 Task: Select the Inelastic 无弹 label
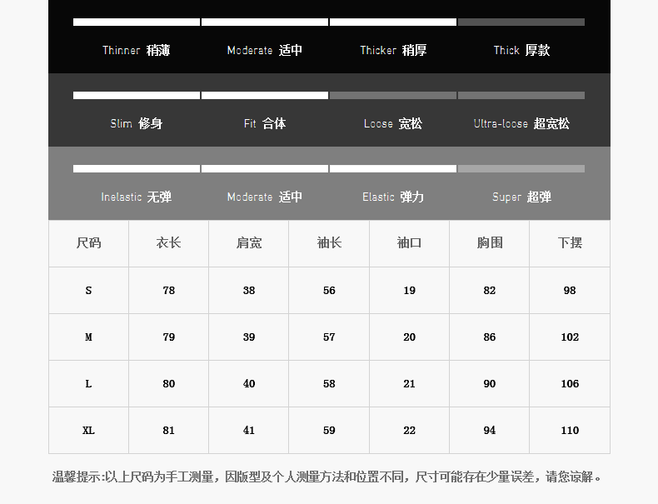tap(136, 197)
